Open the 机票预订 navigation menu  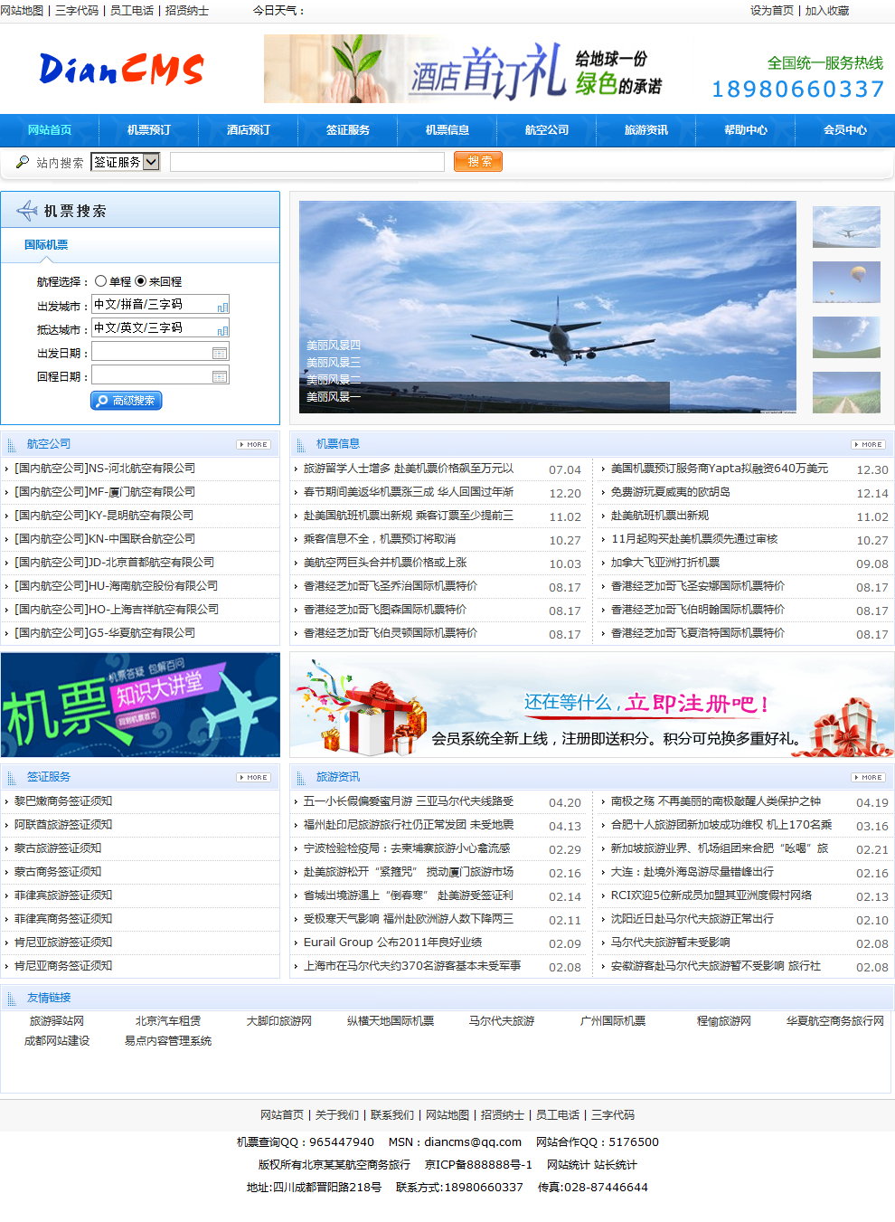click(149, 130)
